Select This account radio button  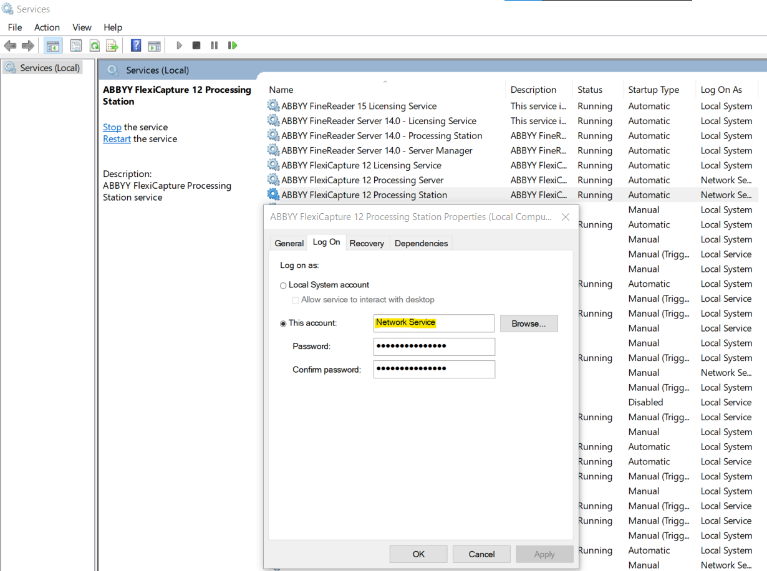click(283, 324)
